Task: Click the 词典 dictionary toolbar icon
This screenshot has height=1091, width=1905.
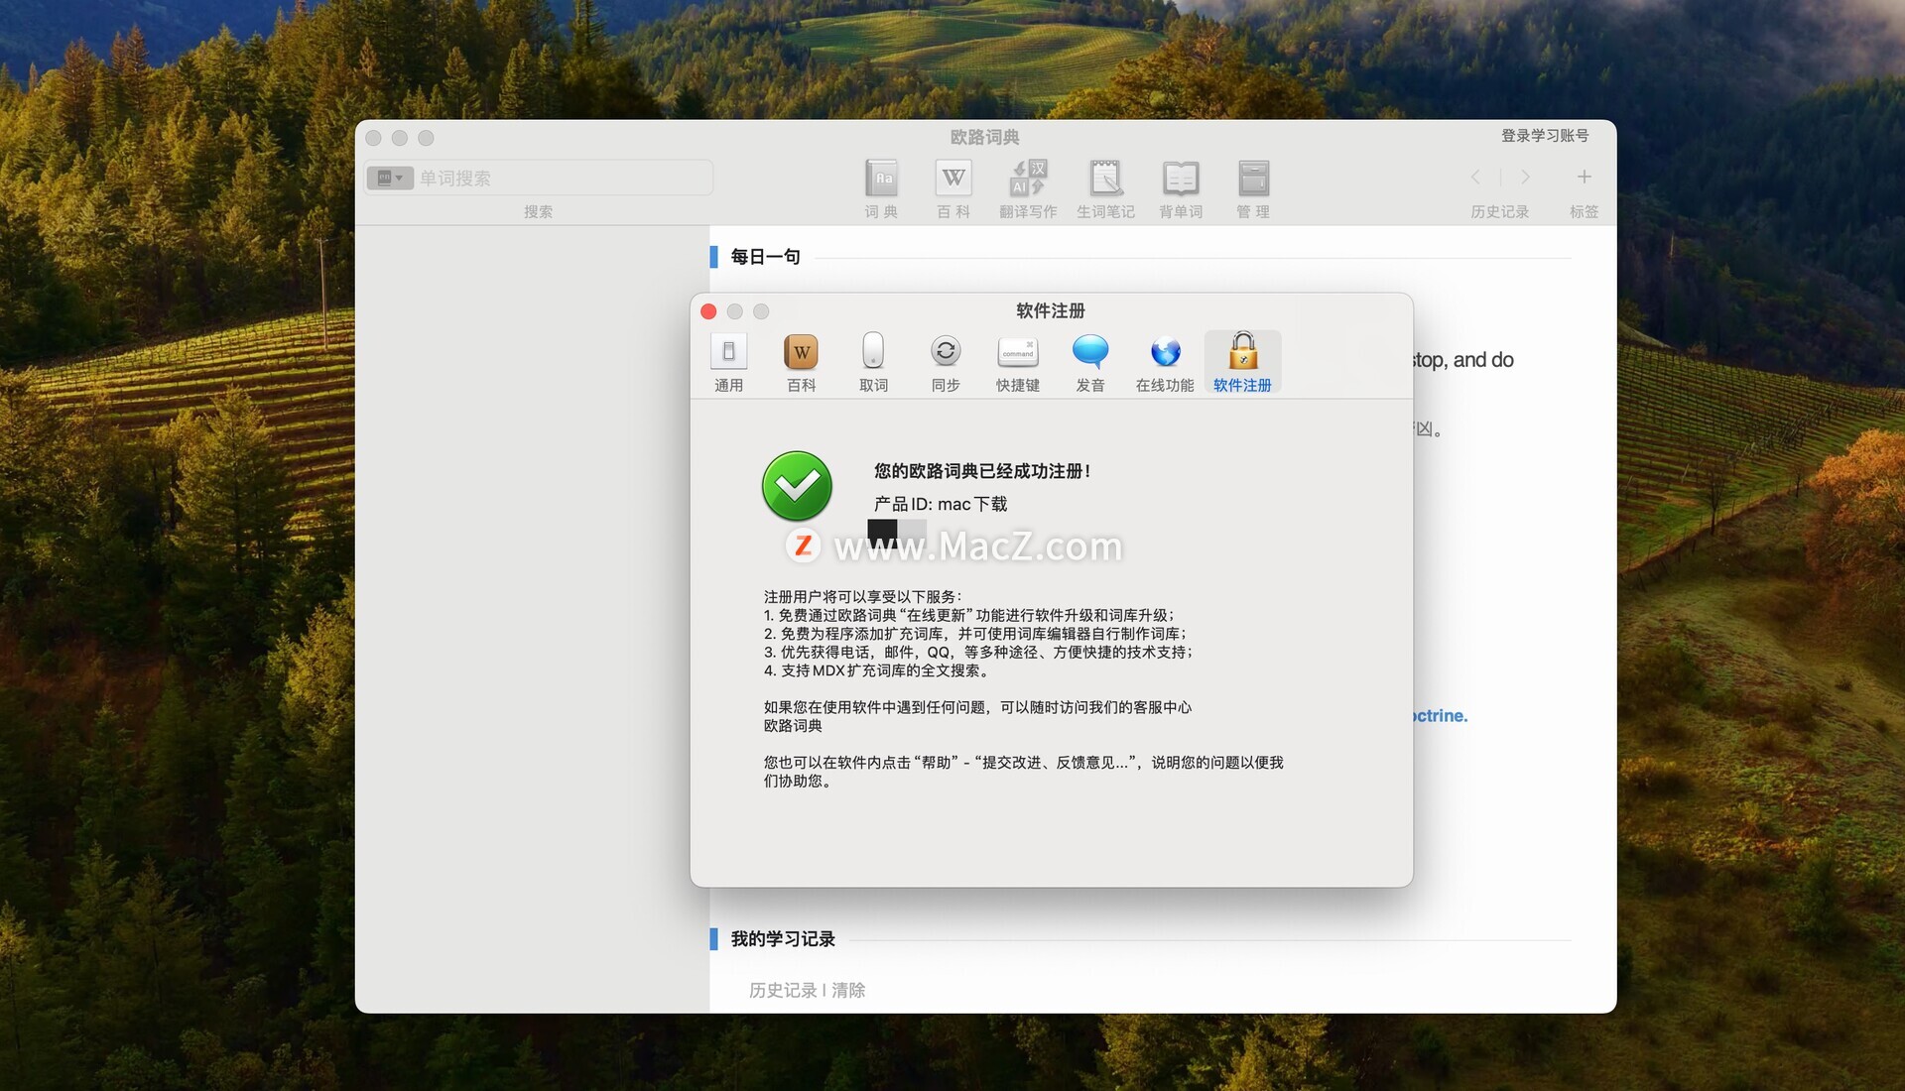Action: pyautogui.click(x=881, y=188)
